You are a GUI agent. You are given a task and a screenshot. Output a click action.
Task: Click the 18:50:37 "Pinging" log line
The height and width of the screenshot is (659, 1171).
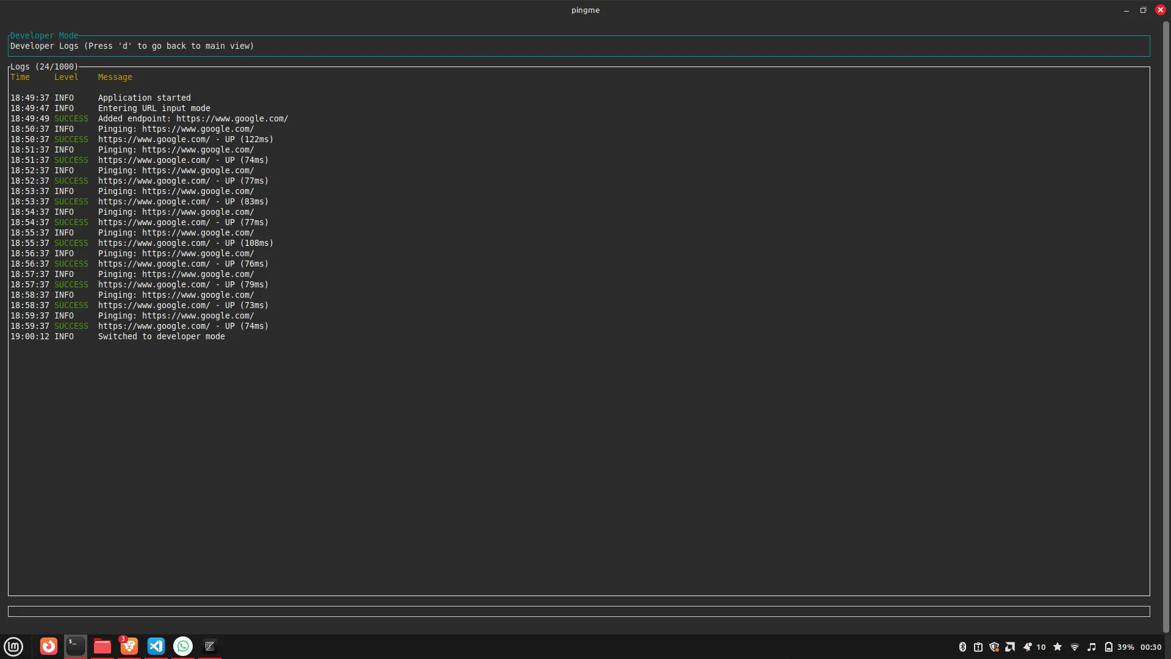point(132,129)
